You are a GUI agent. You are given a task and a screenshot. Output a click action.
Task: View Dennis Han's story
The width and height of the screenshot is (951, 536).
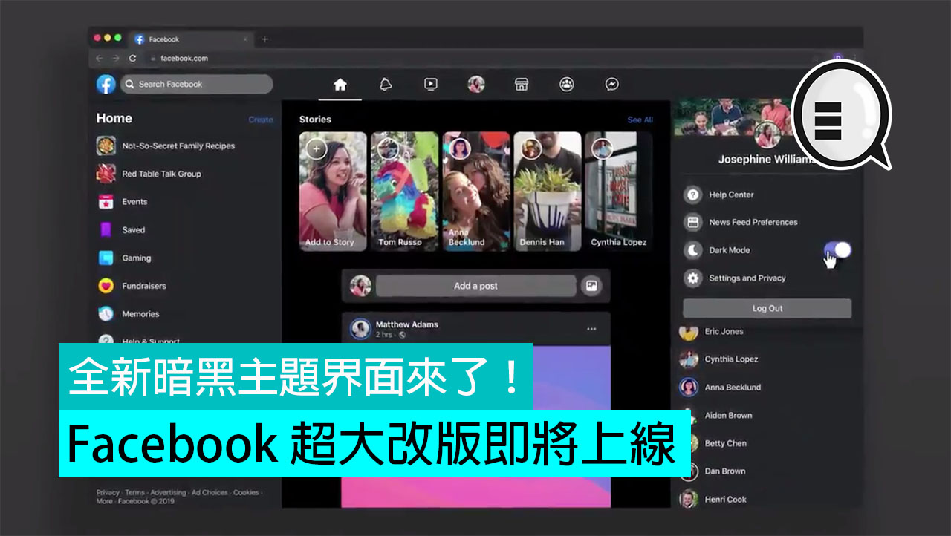pyautogui.click(x=548, y=192)
